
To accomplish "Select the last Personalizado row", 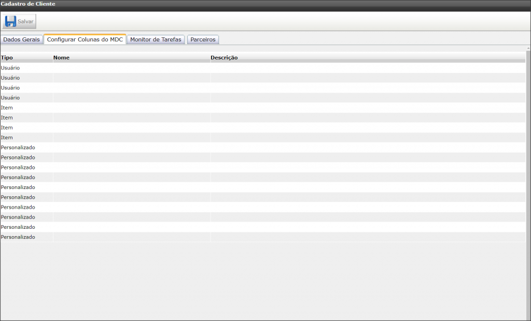I will 263,237.
